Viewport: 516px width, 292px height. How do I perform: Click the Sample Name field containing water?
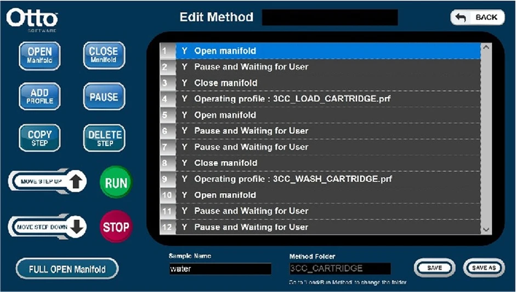[x=220, y=268]
